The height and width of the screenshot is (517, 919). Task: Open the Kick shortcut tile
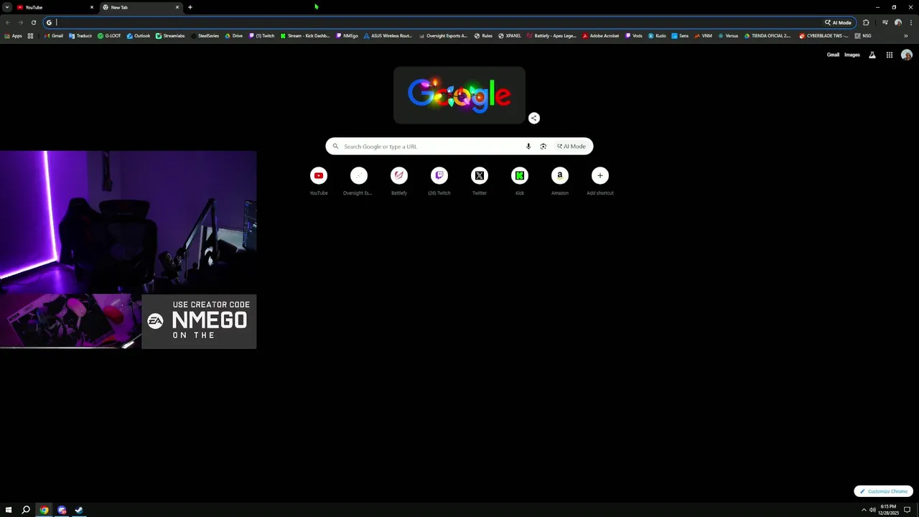(520, 181)
